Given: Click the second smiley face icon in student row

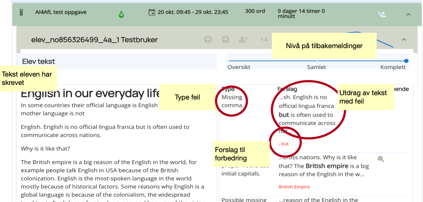Looking at the screenshot, I should pos(226,39).
